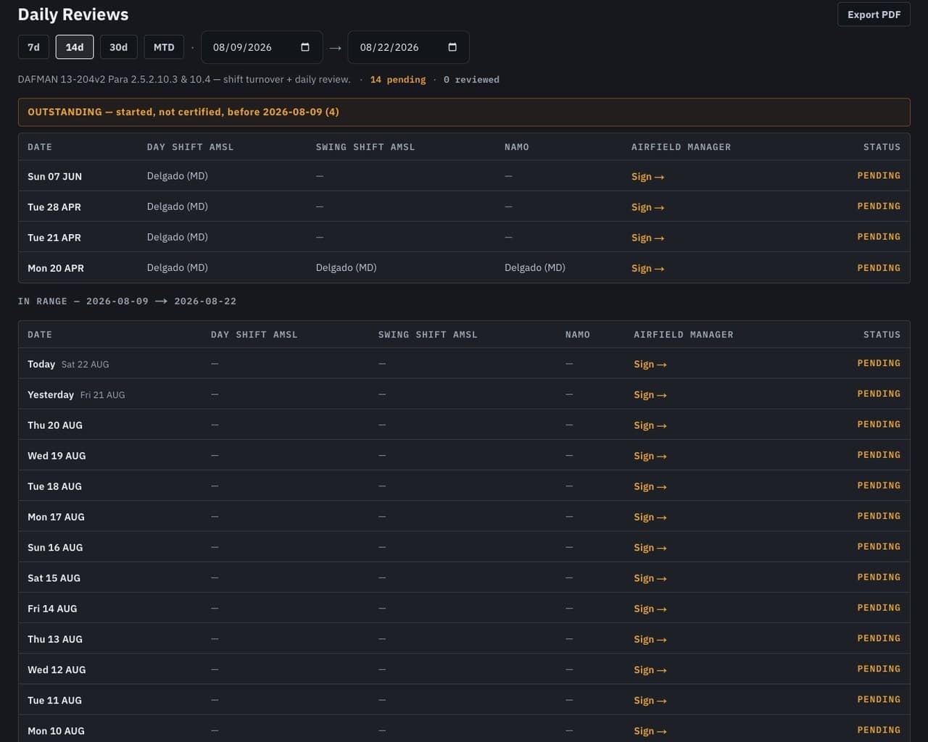Click the '0 reviewed' counter

[471, 80]
